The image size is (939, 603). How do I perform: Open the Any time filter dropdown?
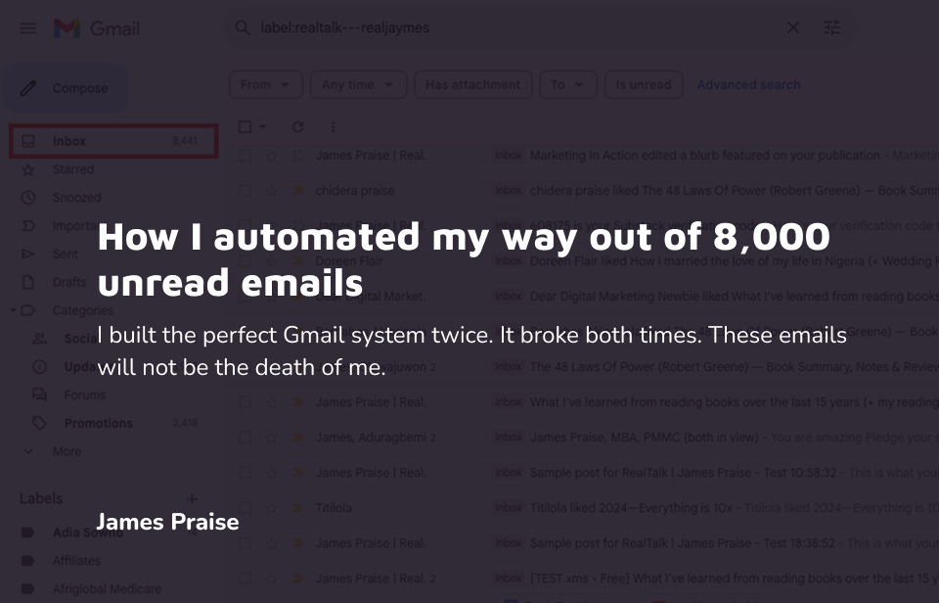pos(359,84)
